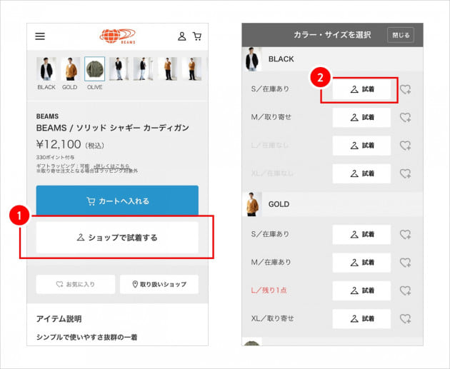Click 試着 for GOLD L remaining one
Screen dimensions: 450x369
(x=361, y=290)
